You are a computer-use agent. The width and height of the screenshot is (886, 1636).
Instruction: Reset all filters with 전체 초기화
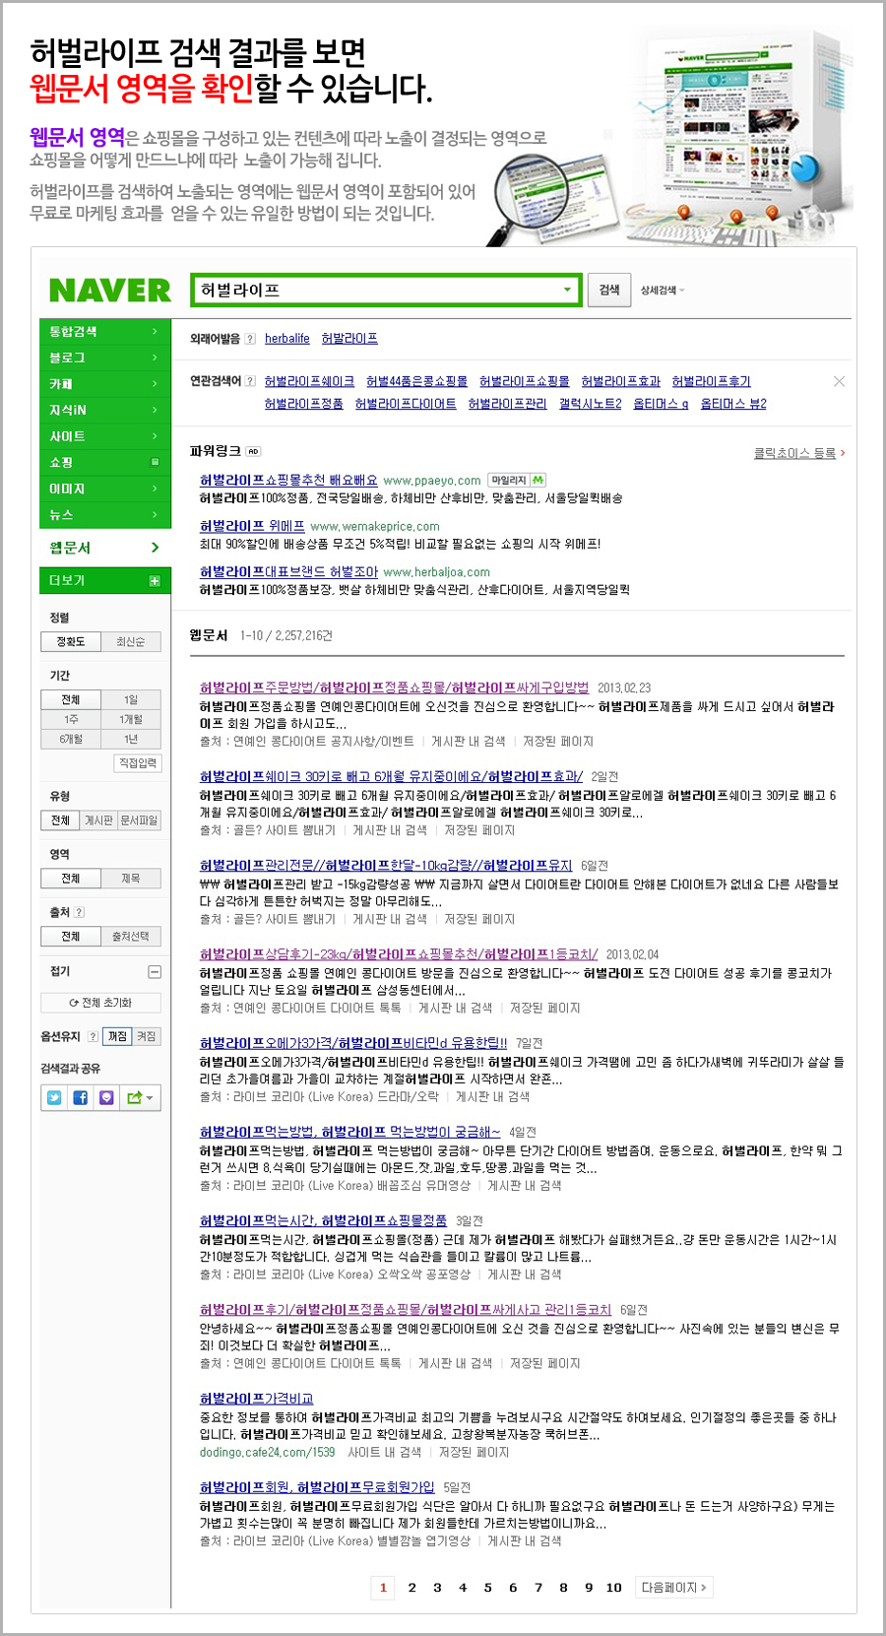click(x=100, y=1003)
